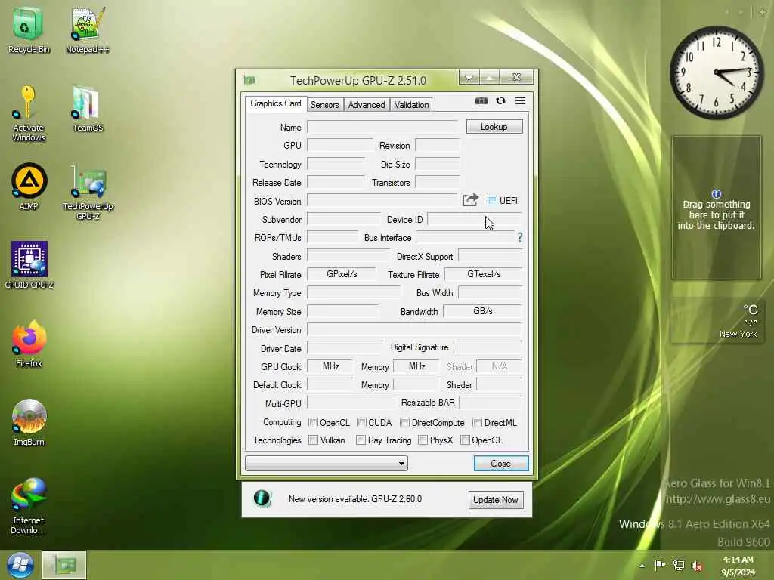Screen dimensions: 774x580
Task: Click the clipboard drop gadget
Action: [x=717, y=208]
